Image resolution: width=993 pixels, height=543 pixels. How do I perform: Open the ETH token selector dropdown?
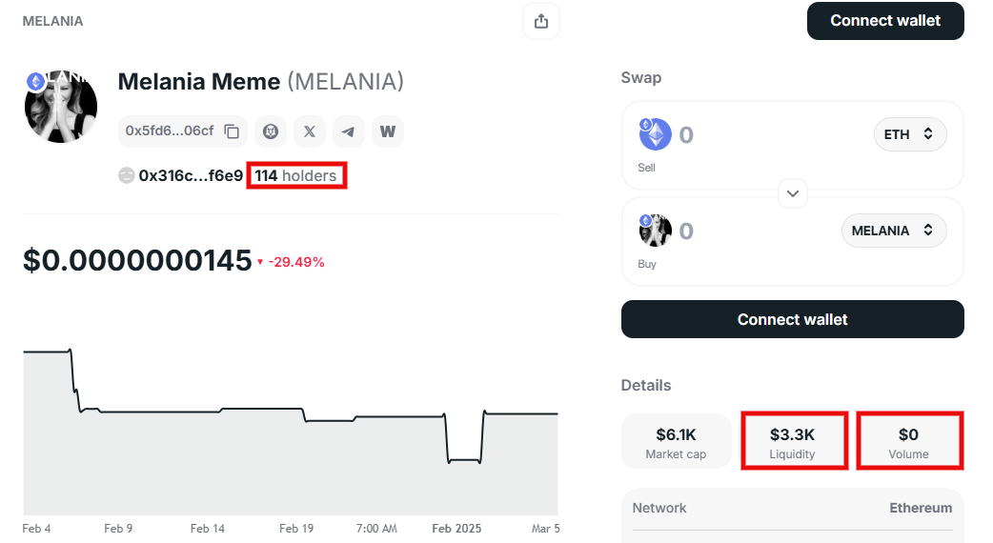910,134
